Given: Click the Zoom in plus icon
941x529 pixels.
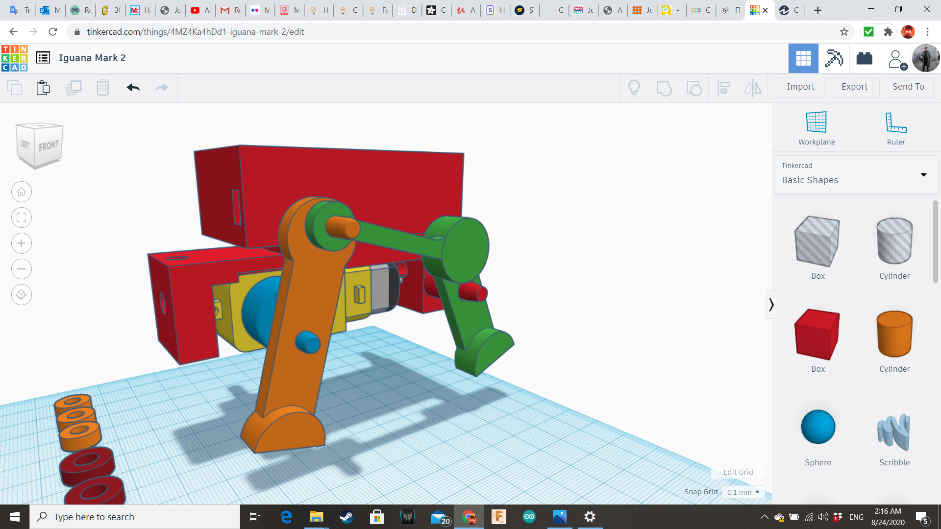Looking at the screenshot, I should 22,243.
